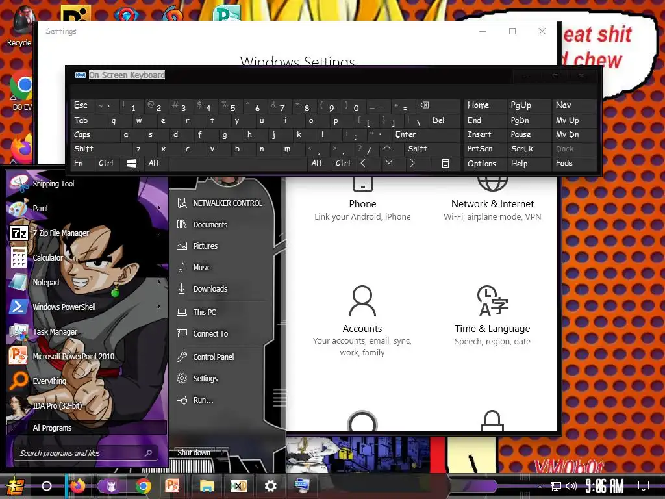Click the Windows logo key on keyboard
The width and height of the screenshot is (665, 499).
point(131,163)
